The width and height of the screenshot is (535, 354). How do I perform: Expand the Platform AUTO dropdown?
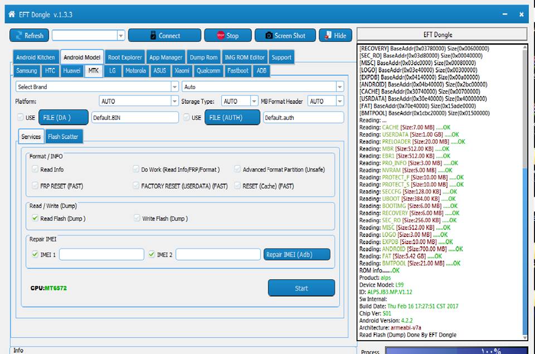[174, 101]
